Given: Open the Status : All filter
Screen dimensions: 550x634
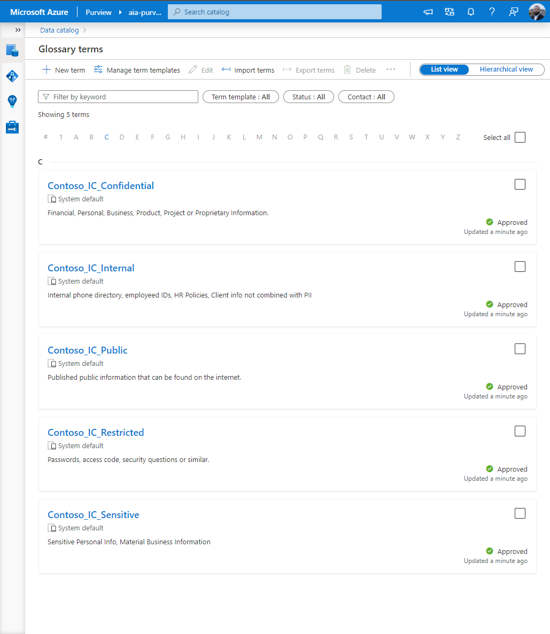Looking at the screenshot, I should coord(308,97).
